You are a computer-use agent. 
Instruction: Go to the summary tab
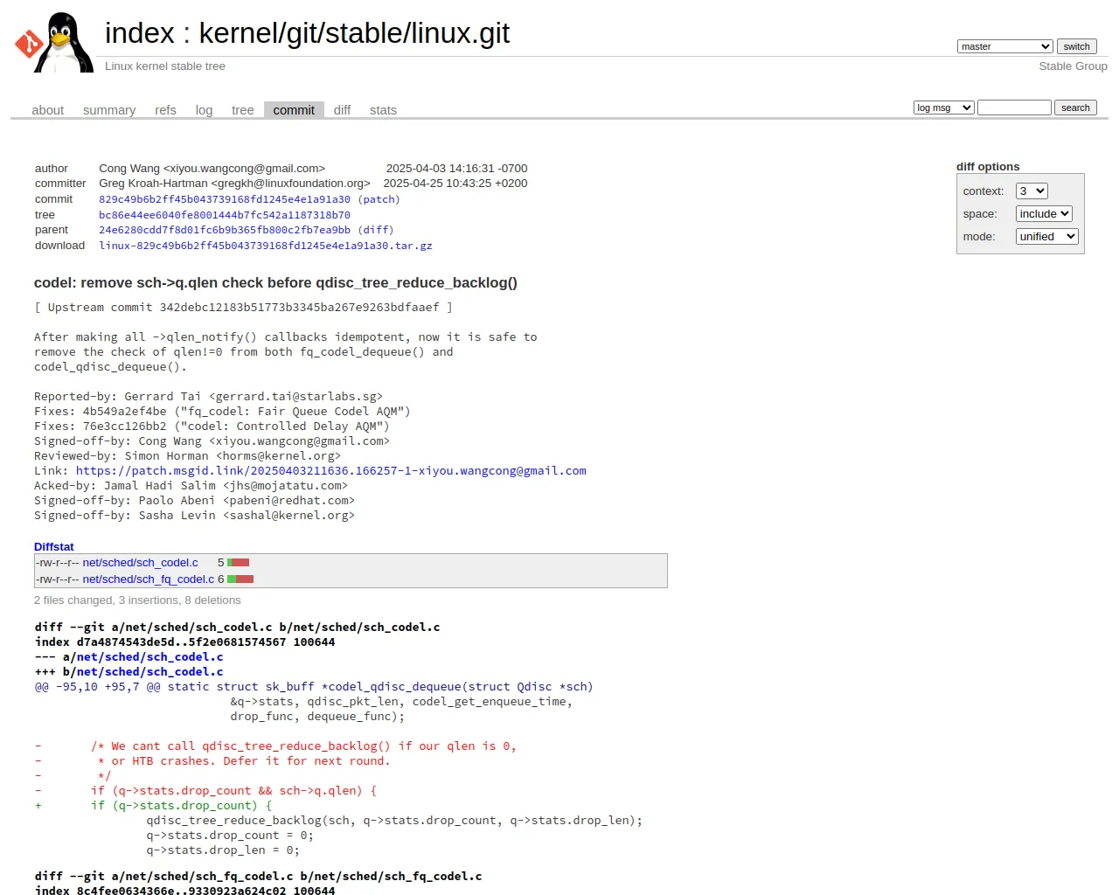109,110
